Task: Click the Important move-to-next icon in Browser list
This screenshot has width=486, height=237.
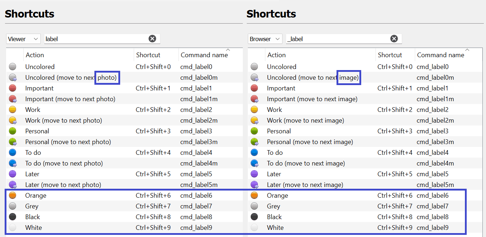Action: coord(254,99)
